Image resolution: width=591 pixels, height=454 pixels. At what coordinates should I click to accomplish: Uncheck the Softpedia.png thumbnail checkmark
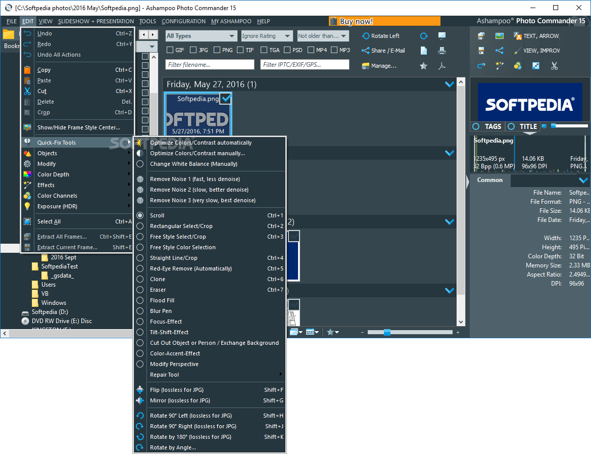[226, 99]
